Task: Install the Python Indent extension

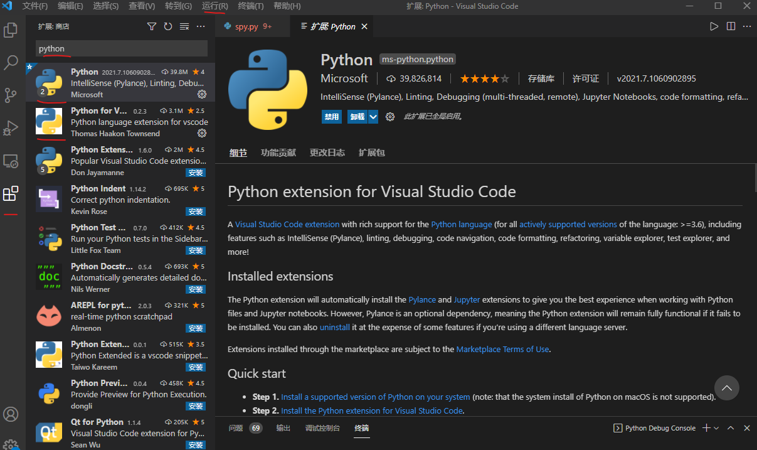Action: 196,212
